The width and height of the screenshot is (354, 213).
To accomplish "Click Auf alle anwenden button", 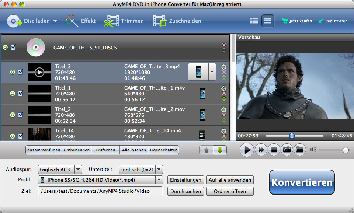I will point(230,180).
